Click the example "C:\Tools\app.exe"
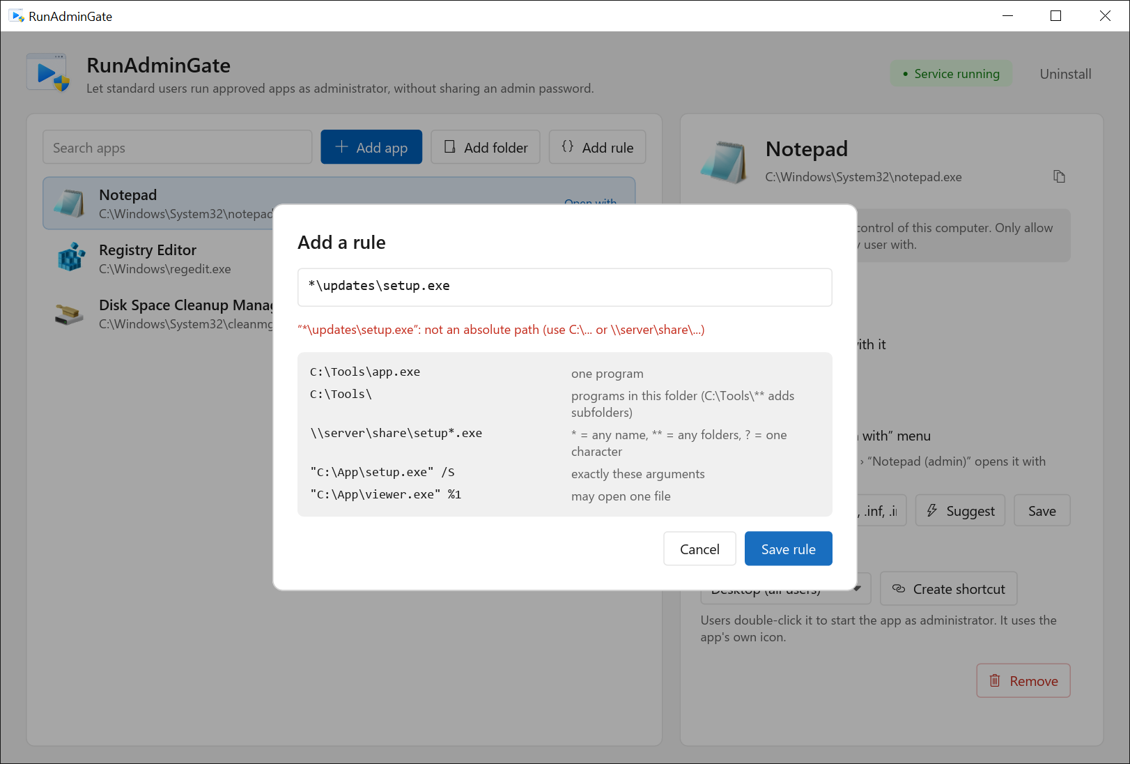Image resolution: width=1130 pixels, height=764 pixels. [365, 372]
